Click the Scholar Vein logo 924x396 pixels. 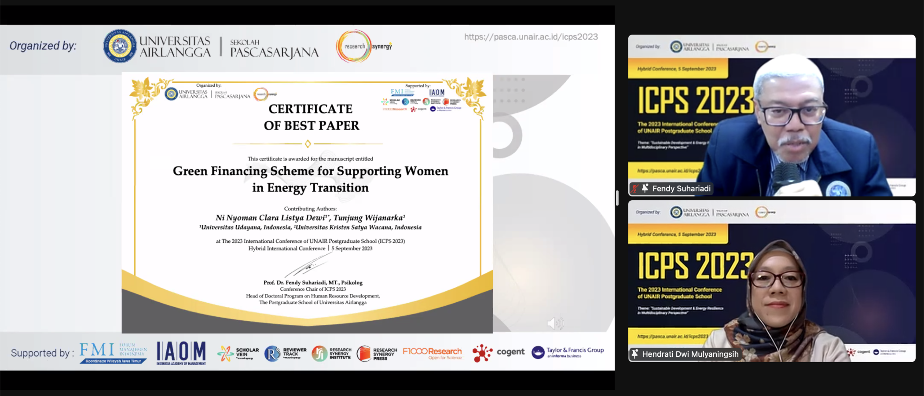[x=238, y=353]
